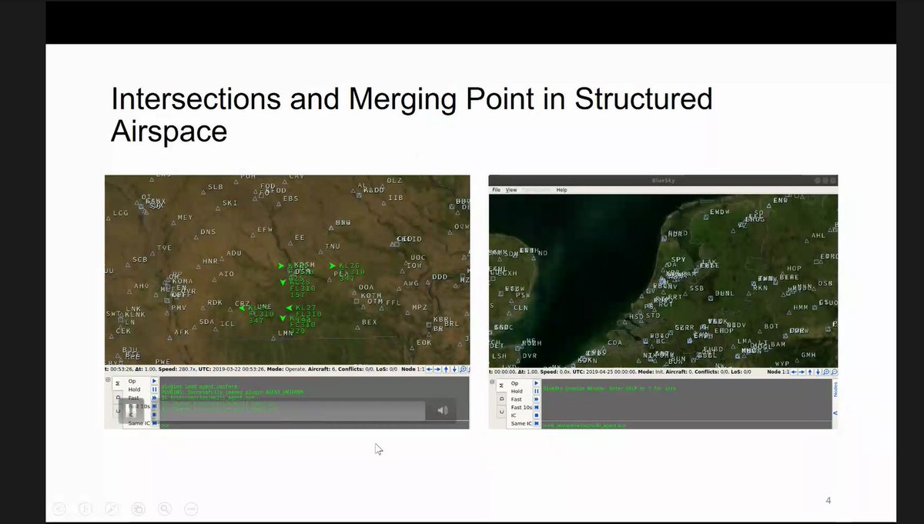This screenshot has width=924, height=524.
Task: Select the C tab in right BlueSky window
Action: (x=501, y=412)
